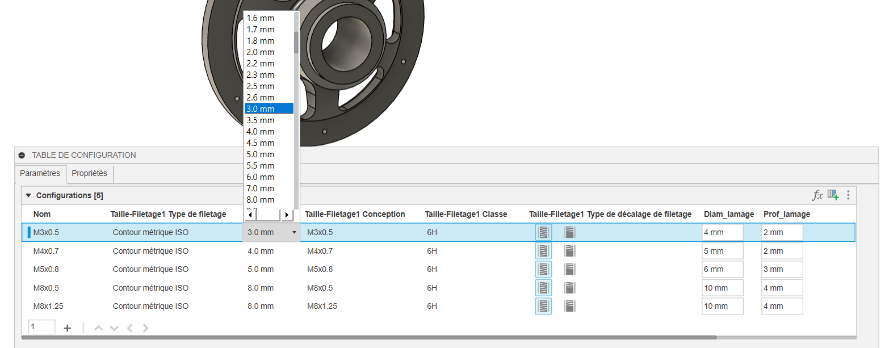Select the M8x1.25 configuration name

click(x=48, y=306)
